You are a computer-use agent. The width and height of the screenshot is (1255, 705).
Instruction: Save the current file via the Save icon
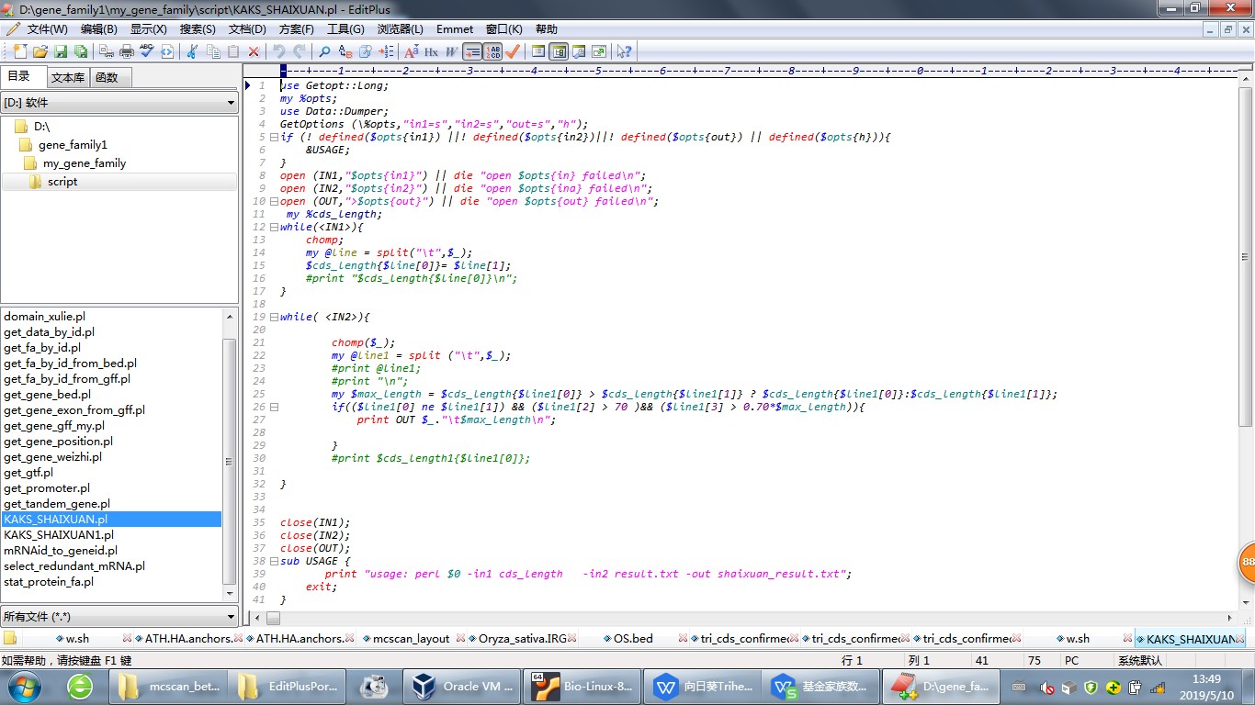[x=61, y=51]
